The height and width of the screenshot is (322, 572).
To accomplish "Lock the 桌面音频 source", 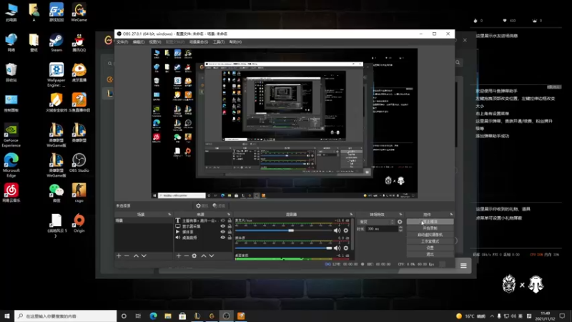I will point(230,238).
